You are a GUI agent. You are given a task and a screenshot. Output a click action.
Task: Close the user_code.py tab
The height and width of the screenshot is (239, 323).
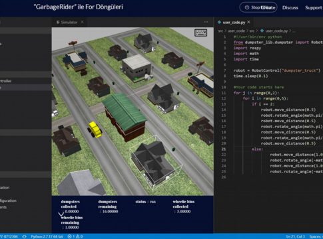click(x=248, y=22)
